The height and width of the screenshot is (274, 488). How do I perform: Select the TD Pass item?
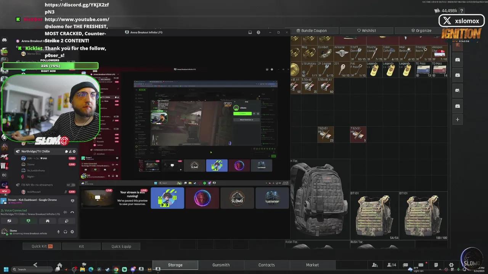click(x=440, y=70)
